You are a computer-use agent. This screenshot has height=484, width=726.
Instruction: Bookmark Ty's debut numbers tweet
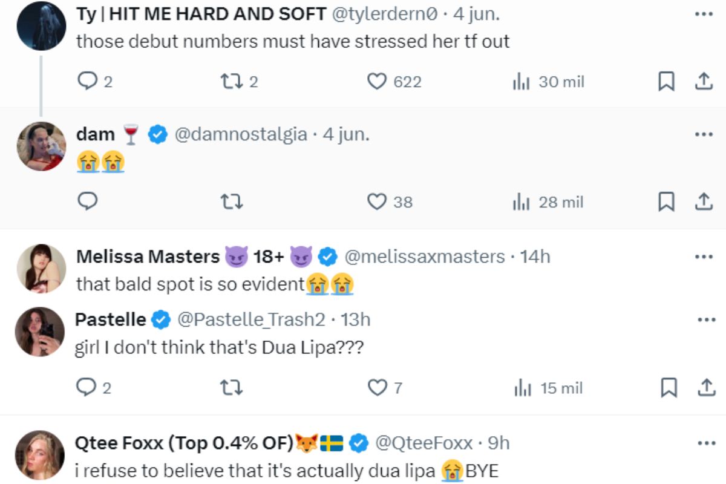666,81
